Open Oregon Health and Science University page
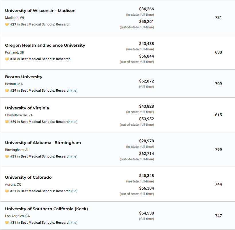 click(45, 45)
